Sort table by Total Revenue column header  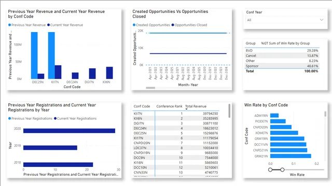click(x=196, y=106)
